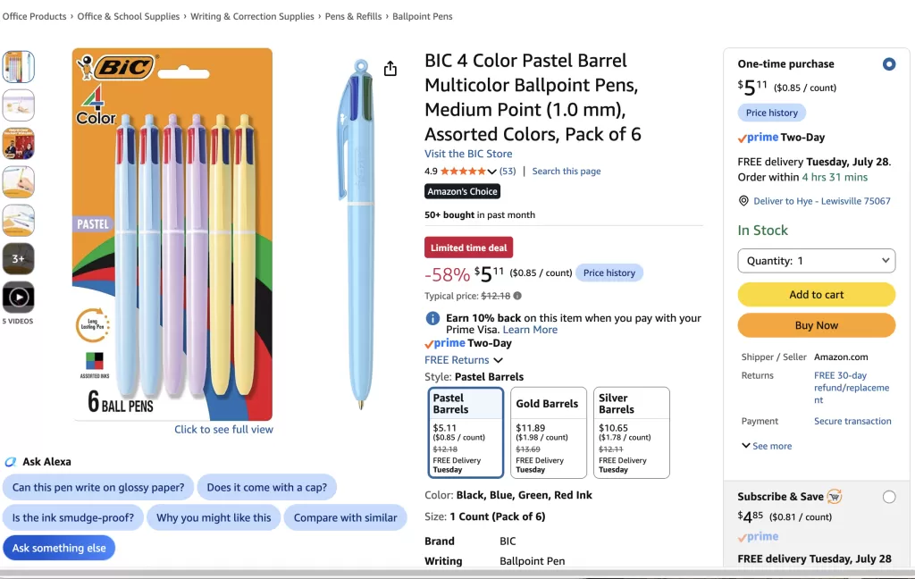
Task: Click the blue info icon beside Earn 10% back
Action: click(432, 318)
